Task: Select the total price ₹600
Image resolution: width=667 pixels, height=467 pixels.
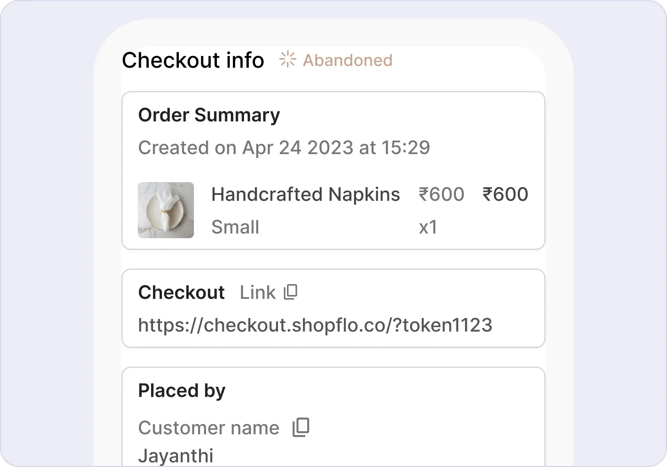Action: point(505,194)
